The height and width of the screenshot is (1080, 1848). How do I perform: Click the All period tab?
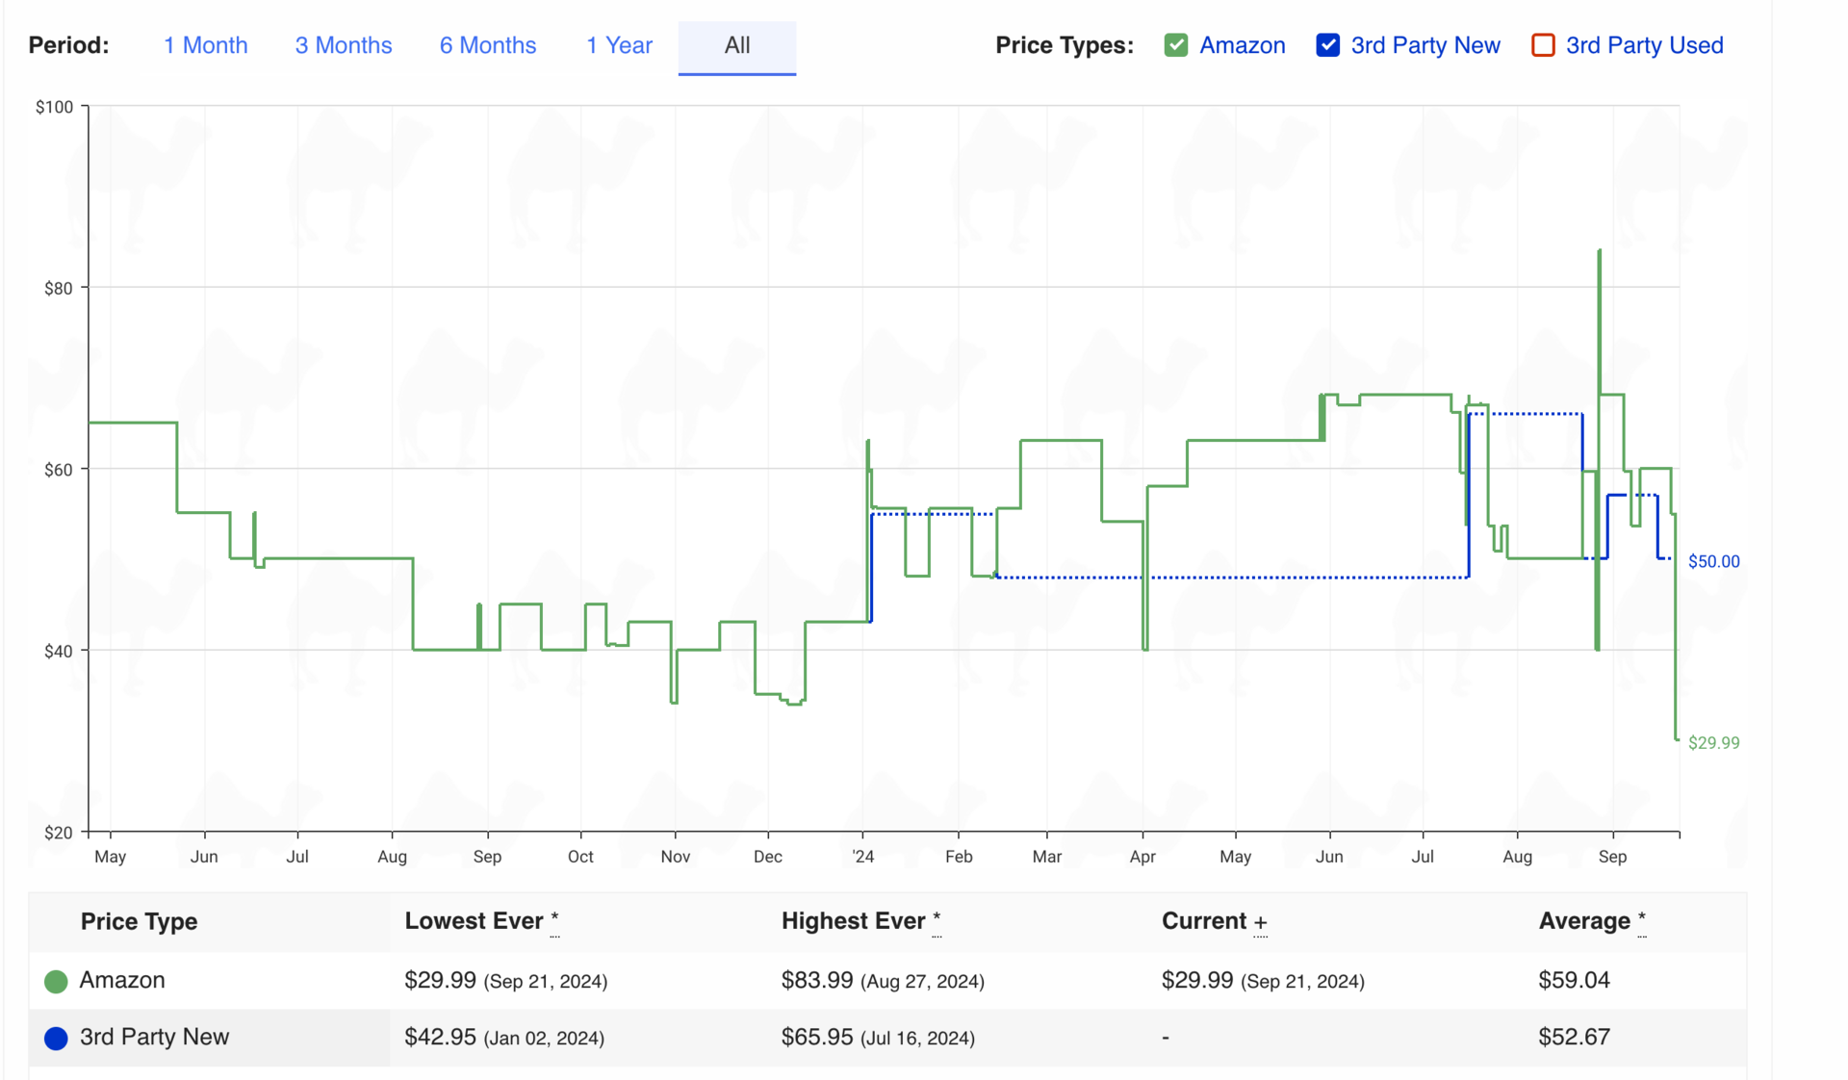737,46
